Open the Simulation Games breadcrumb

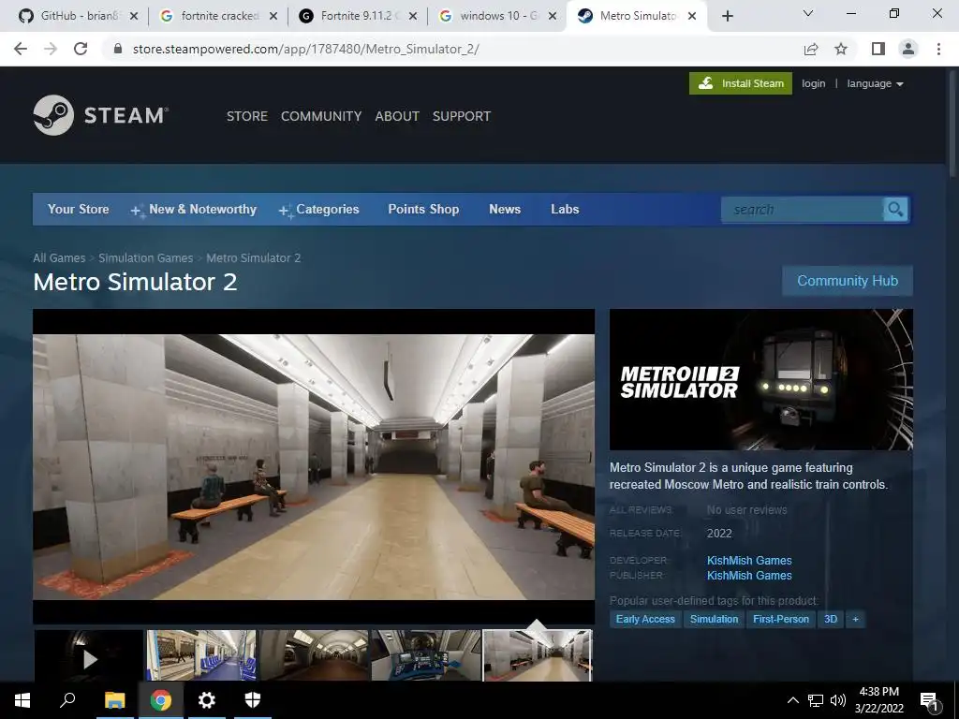click(x=145, y=258)
